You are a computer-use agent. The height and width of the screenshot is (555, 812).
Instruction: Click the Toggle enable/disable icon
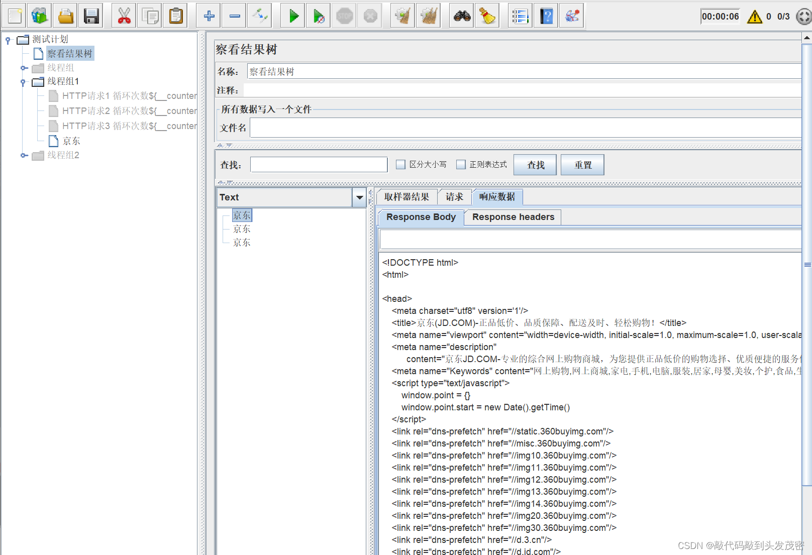260,16
